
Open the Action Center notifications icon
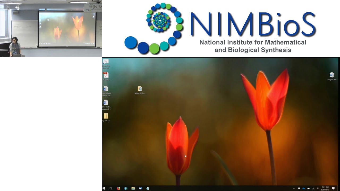[x=333, y=188]
